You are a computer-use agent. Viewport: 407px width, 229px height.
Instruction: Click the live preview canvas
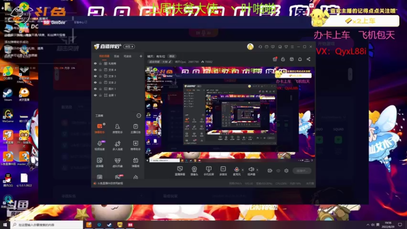tap(230, 114)
